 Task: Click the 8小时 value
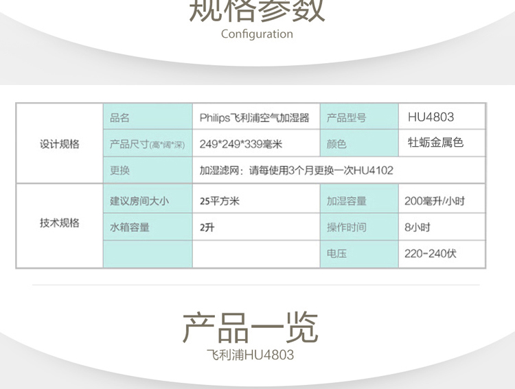[x=417, y=227]
